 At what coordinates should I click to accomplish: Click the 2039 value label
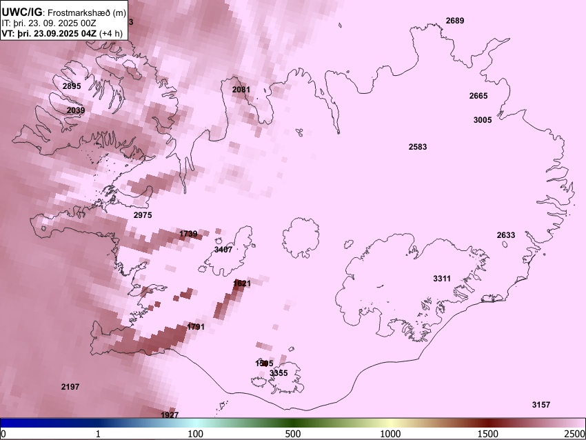pyautogui.click(x=76, y=110)
